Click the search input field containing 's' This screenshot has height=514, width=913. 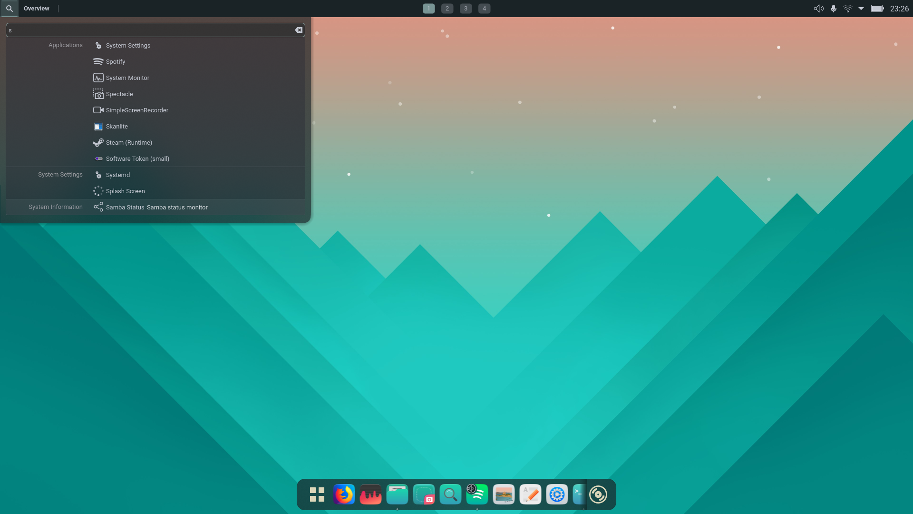(x=155, y=30)
